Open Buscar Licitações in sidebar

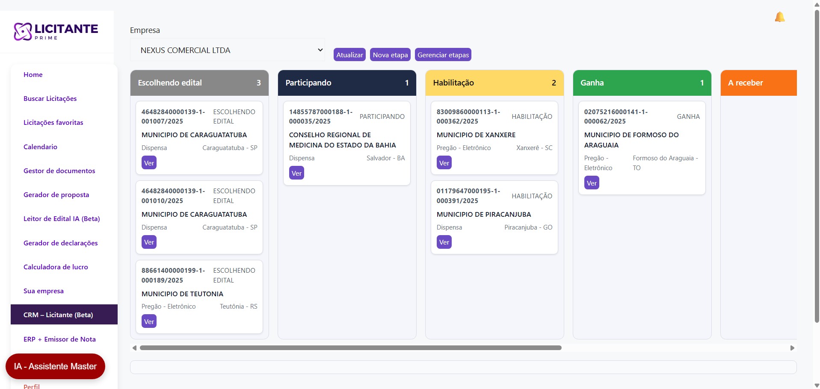50,98
